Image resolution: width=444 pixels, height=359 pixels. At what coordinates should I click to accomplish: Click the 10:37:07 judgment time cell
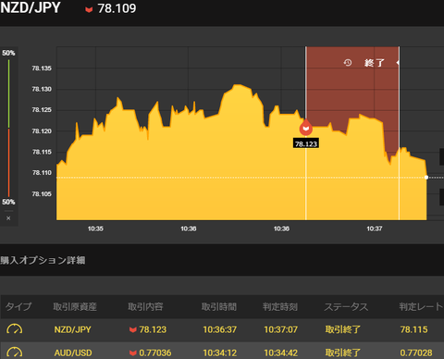[280, 329]
